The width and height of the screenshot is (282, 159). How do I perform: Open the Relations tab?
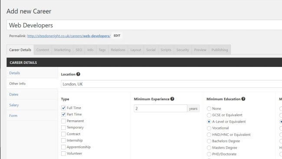pyautogui.click(x=118, y=50)
